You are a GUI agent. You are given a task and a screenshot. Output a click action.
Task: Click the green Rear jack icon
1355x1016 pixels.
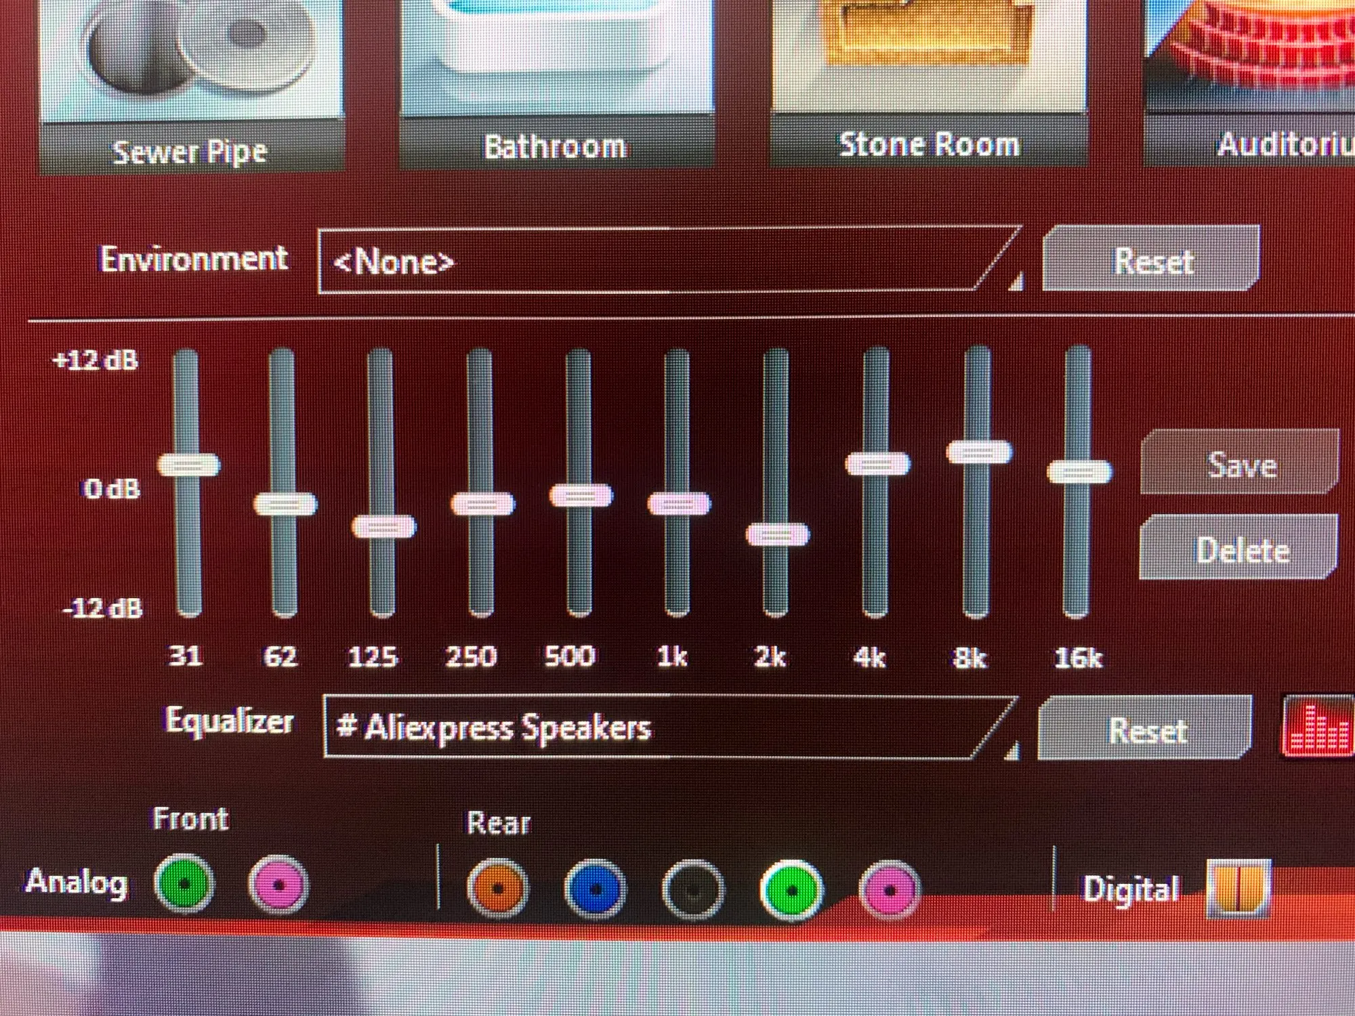coord(791,889)
